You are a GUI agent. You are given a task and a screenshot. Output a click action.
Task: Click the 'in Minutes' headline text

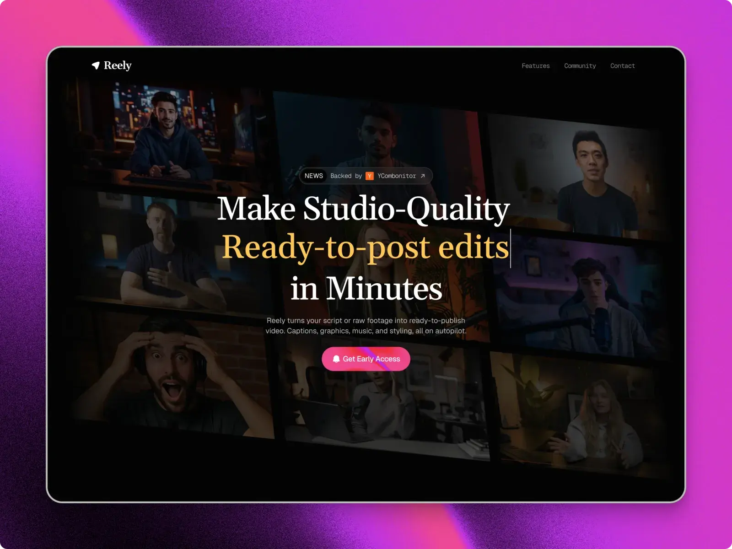pyautogui.click(x=366, y=288)
